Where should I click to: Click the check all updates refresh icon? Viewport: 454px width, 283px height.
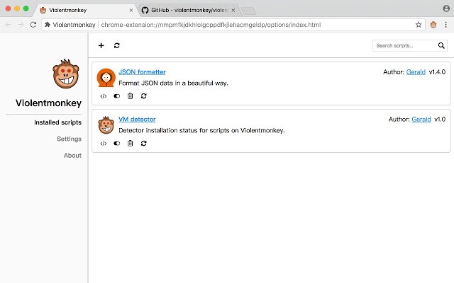pos(117,46)
